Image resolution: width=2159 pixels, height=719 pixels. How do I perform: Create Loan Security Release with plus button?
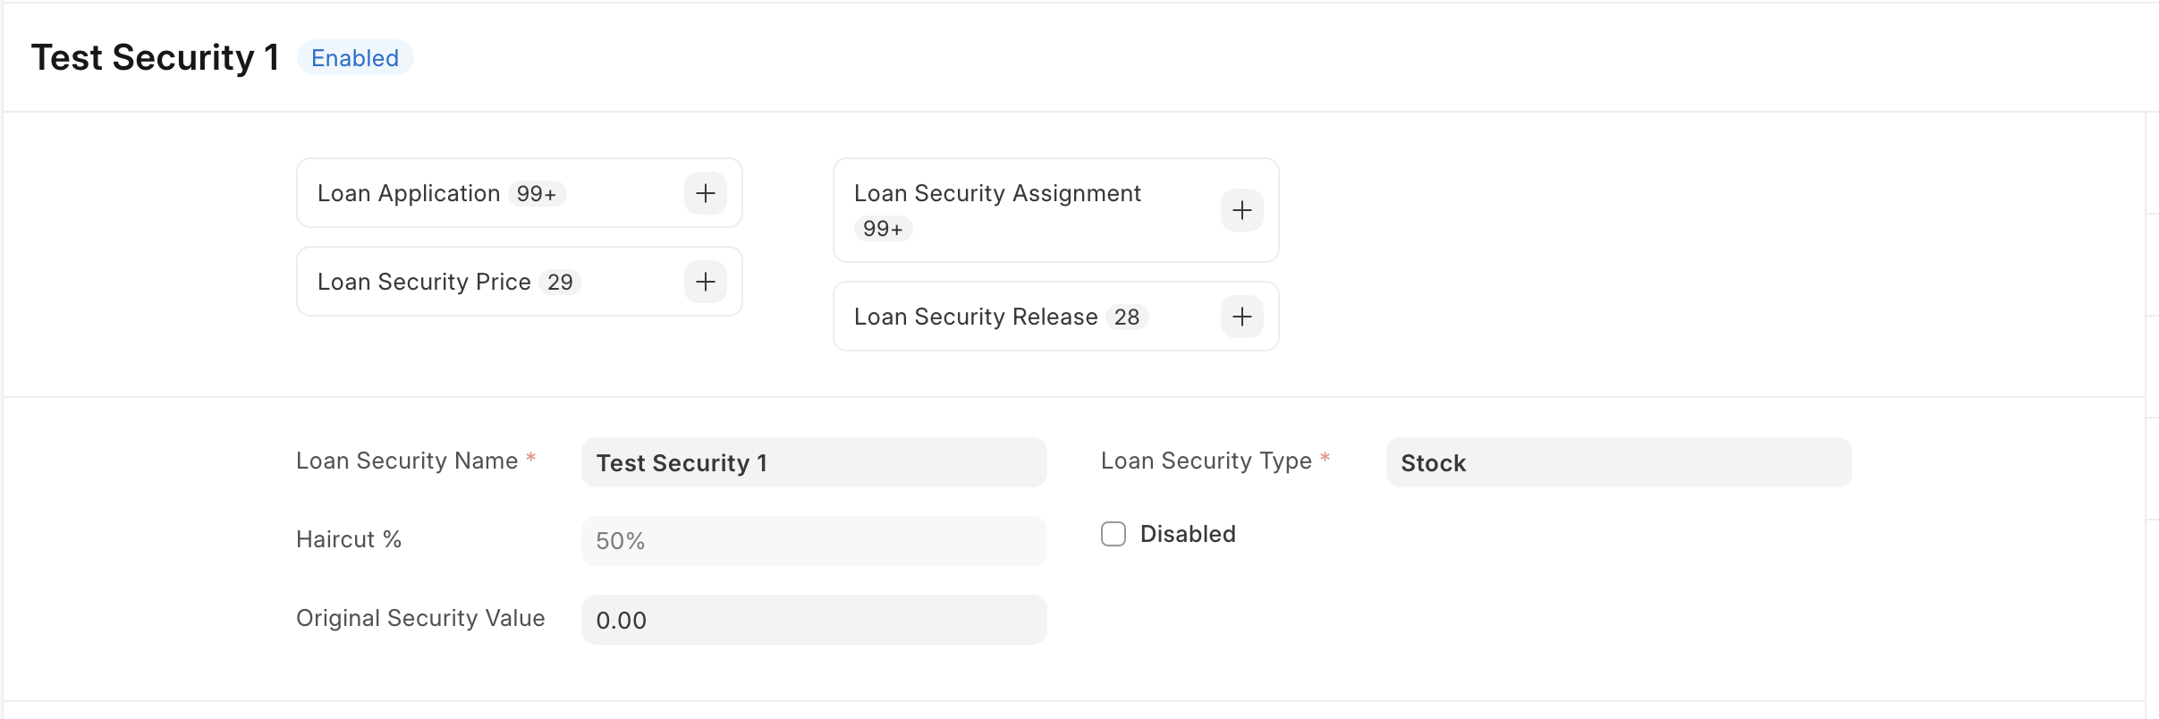pos(1242,317)
